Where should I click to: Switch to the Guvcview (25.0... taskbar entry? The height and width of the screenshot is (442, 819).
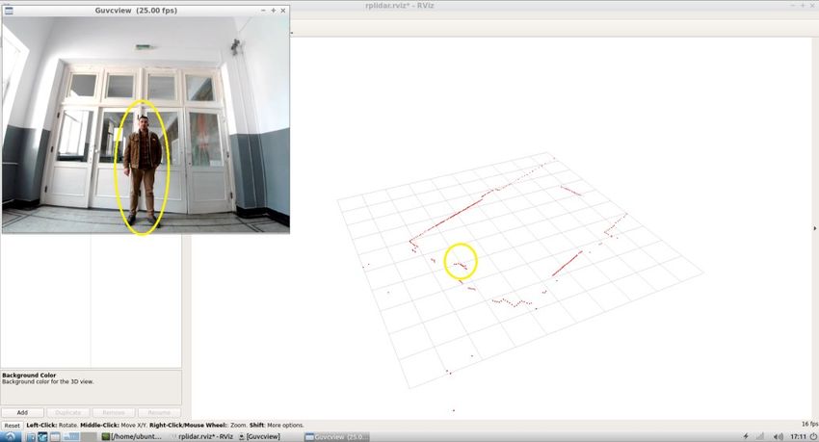click(337, 437)
